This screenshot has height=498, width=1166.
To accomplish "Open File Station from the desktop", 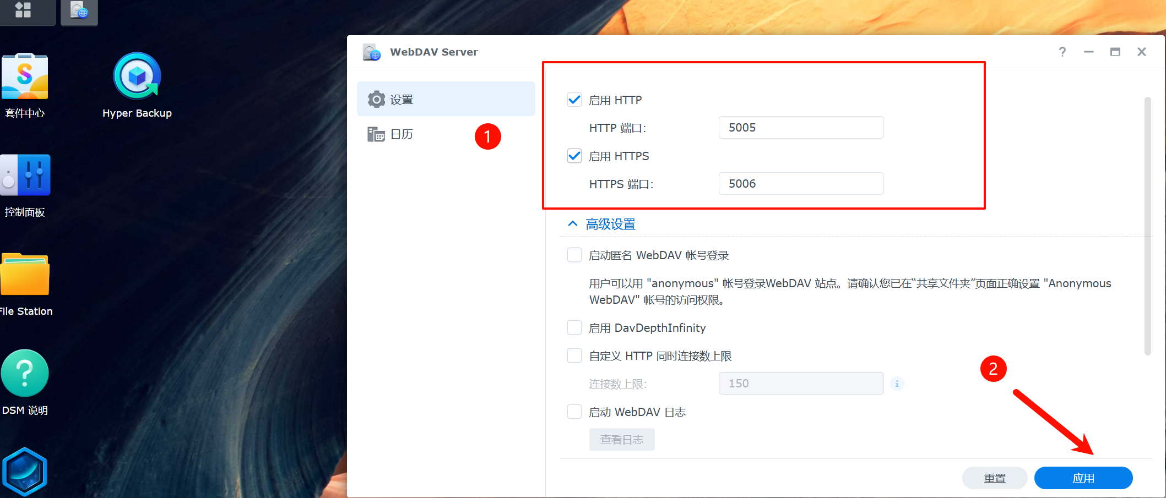I will click(25, 275).
